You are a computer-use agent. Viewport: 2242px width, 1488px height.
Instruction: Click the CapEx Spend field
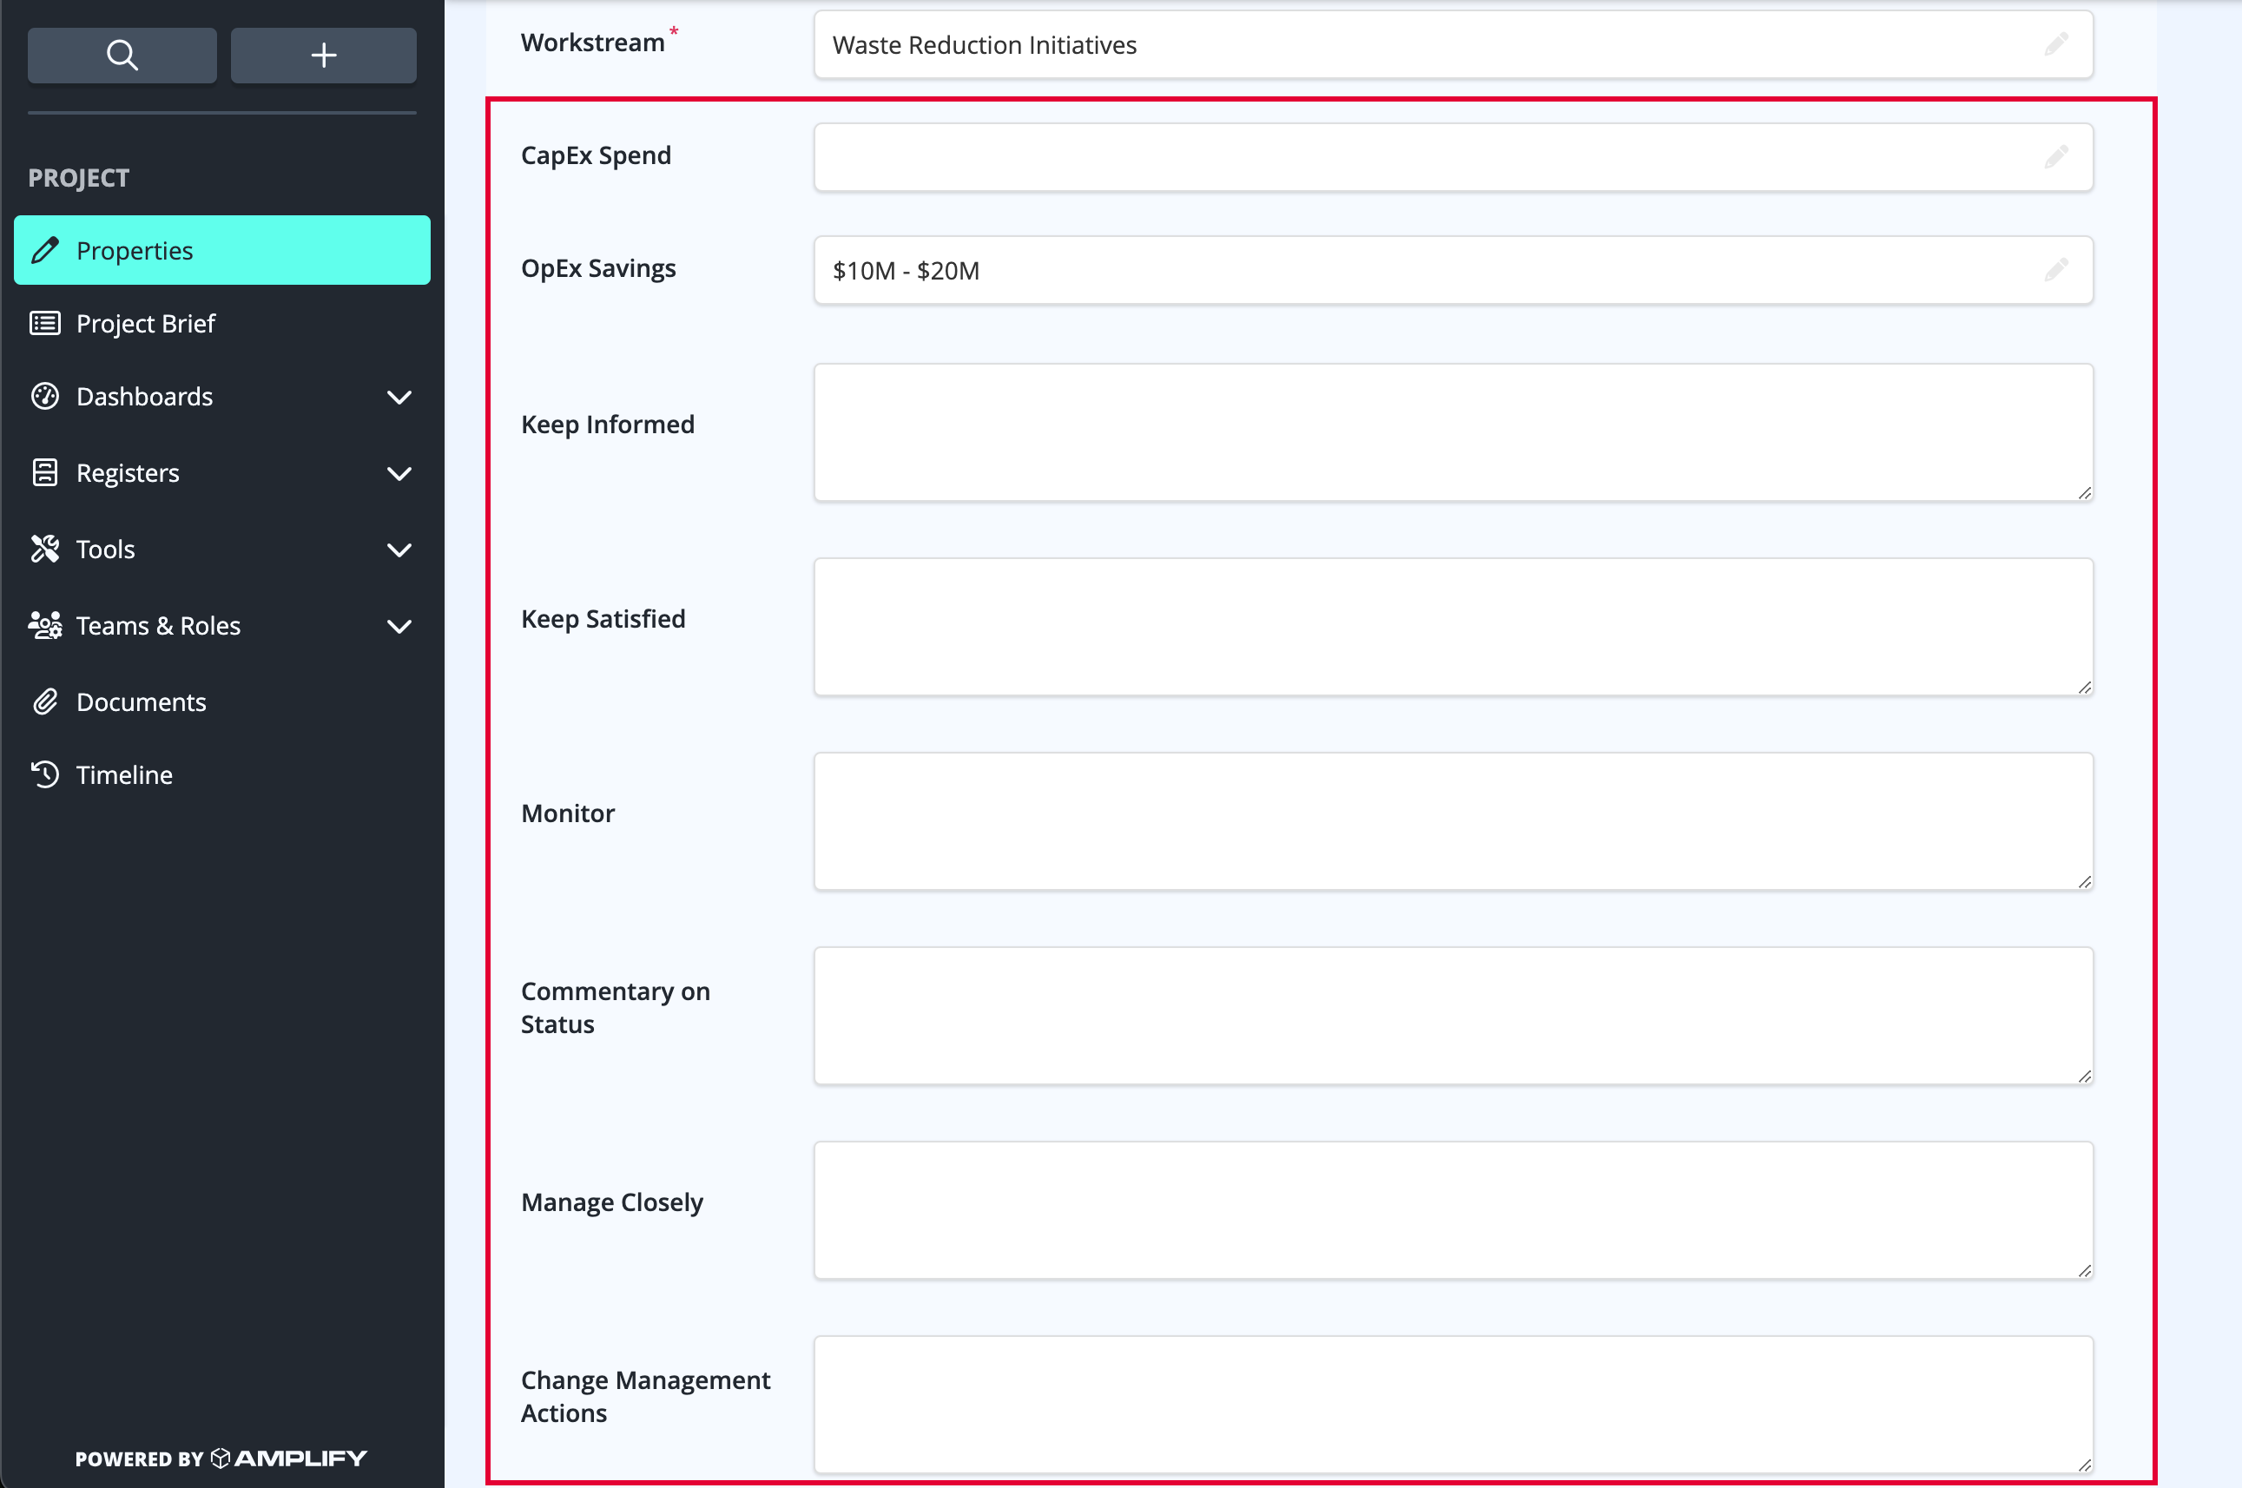(x=1454, y=156)
